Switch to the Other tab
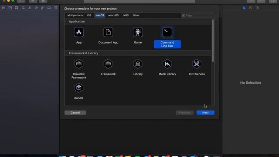Screen dimensions: 279x157 tap(136, 15)
